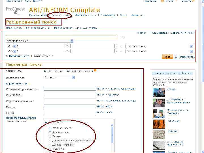Go back via « Все базы link
Image resolution: width=204 pixels, height=153 pixels.
13,1
